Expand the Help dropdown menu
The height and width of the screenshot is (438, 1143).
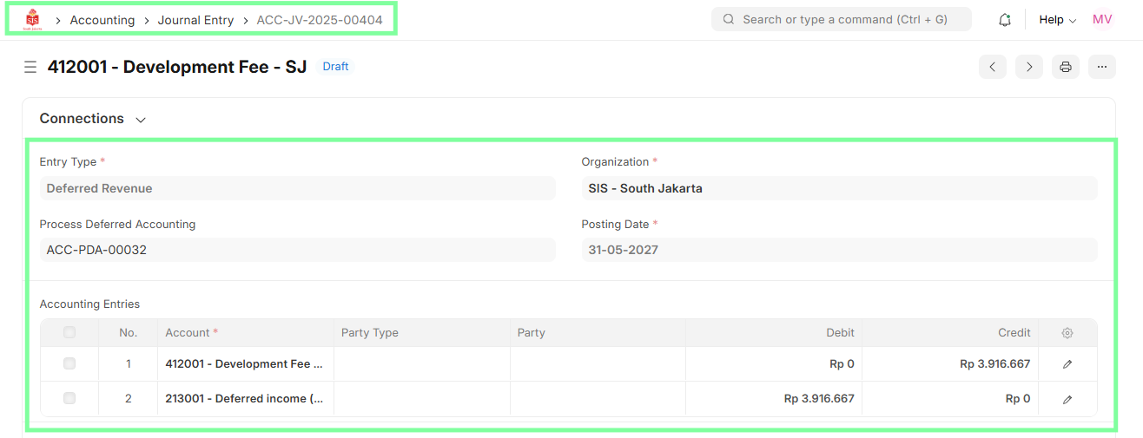pyautogui.click(x=1057, y=20)
